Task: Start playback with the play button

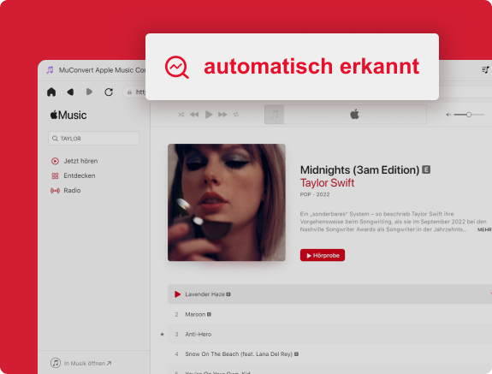Action: [209, 115]
